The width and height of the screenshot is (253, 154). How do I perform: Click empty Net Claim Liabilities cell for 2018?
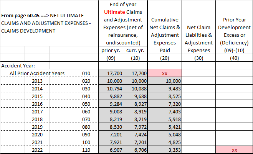tap(198, 119)
